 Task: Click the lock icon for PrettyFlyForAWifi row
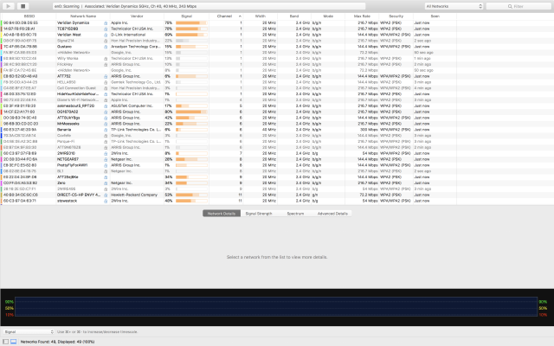coord(106,165)
